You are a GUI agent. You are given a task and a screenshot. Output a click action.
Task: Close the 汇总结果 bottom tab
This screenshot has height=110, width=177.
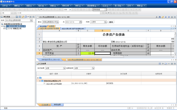click(49, 105)
